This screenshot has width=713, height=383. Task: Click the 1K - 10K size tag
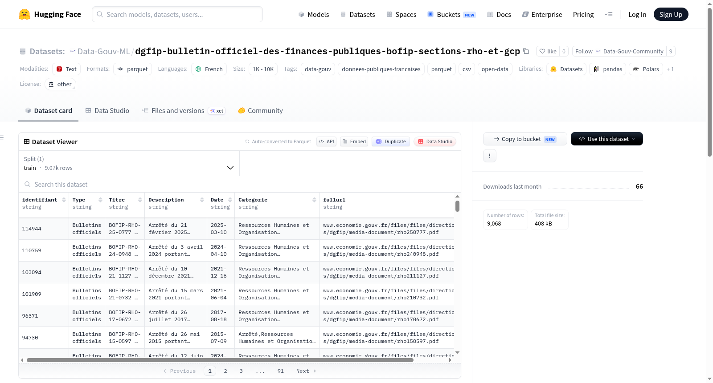click(263, 69)
